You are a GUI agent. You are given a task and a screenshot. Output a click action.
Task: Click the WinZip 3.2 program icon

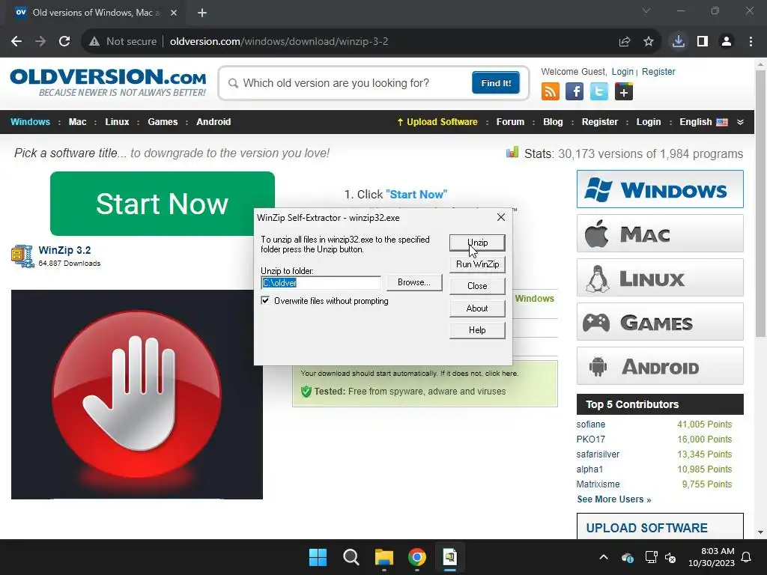pos(22,256)
